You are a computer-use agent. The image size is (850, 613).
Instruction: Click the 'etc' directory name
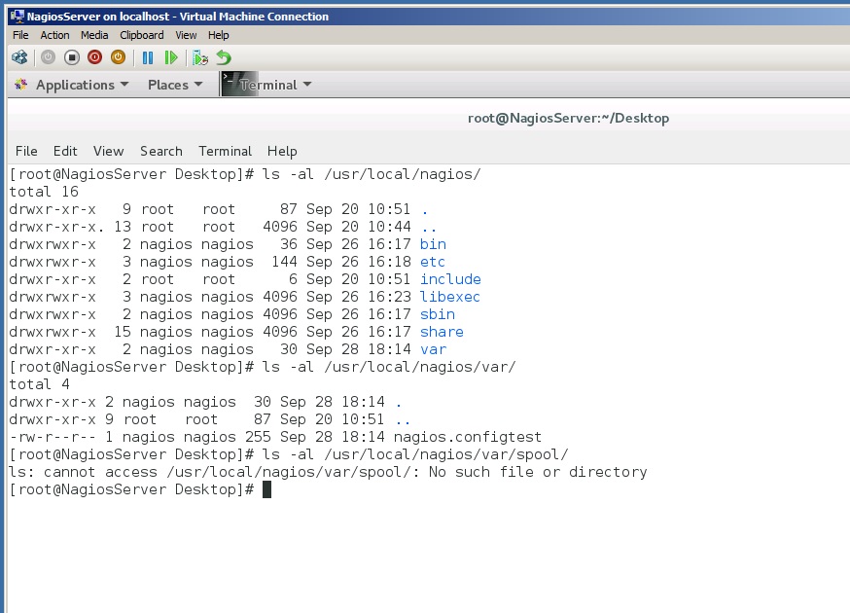point(433,262)
